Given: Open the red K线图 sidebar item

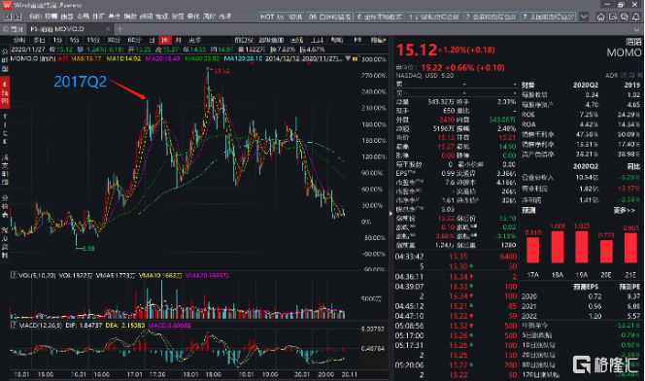Looking at the screenshot, I should pyautogui.click(x=5, y=92).
